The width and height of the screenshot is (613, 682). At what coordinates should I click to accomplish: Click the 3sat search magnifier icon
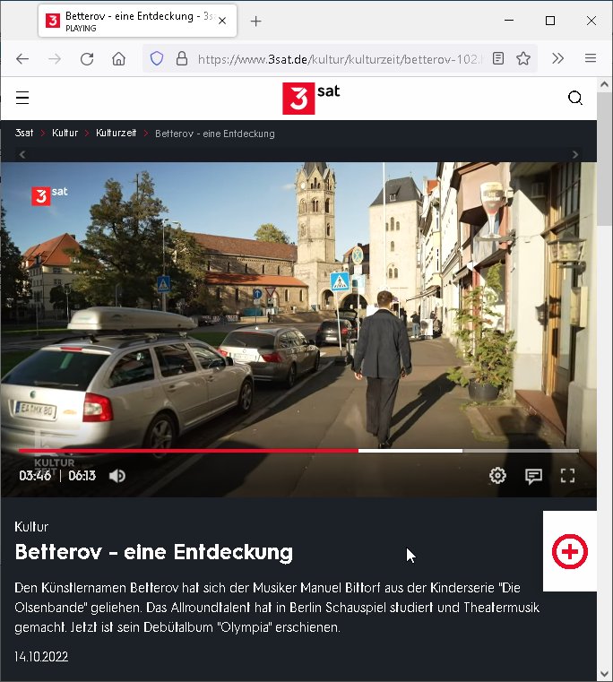(x=575, y=98)
